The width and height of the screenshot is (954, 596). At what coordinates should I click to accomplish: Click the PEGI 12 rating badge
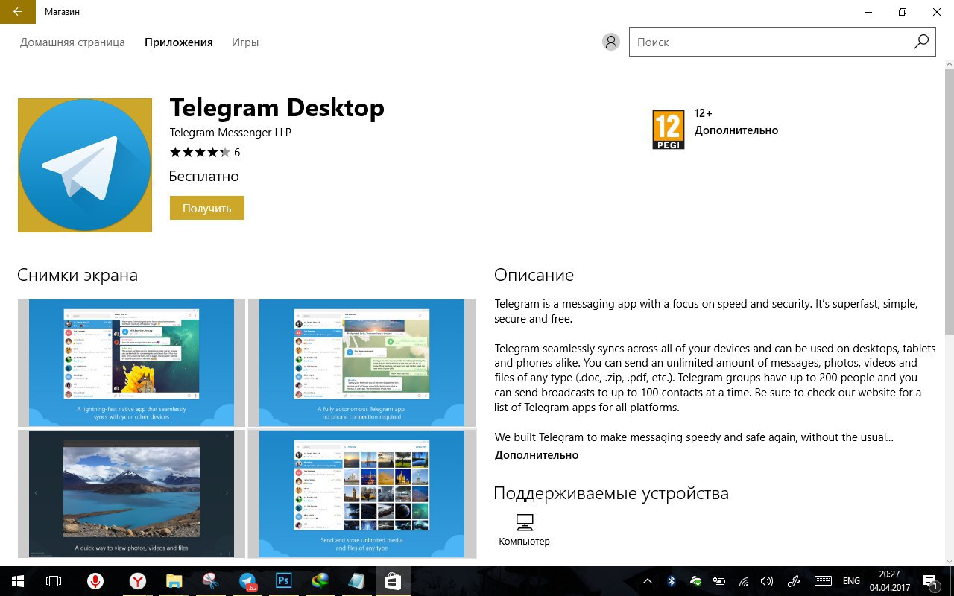[668, 129]
